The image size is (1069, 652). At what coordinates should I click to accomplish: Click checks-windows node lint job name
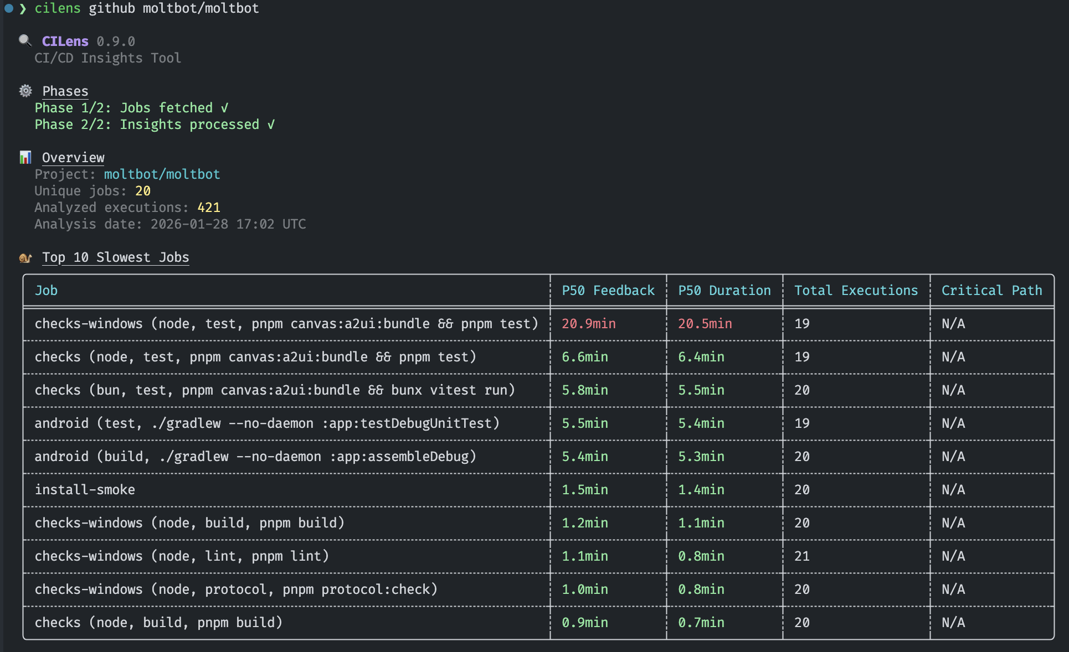coord(182,556)
